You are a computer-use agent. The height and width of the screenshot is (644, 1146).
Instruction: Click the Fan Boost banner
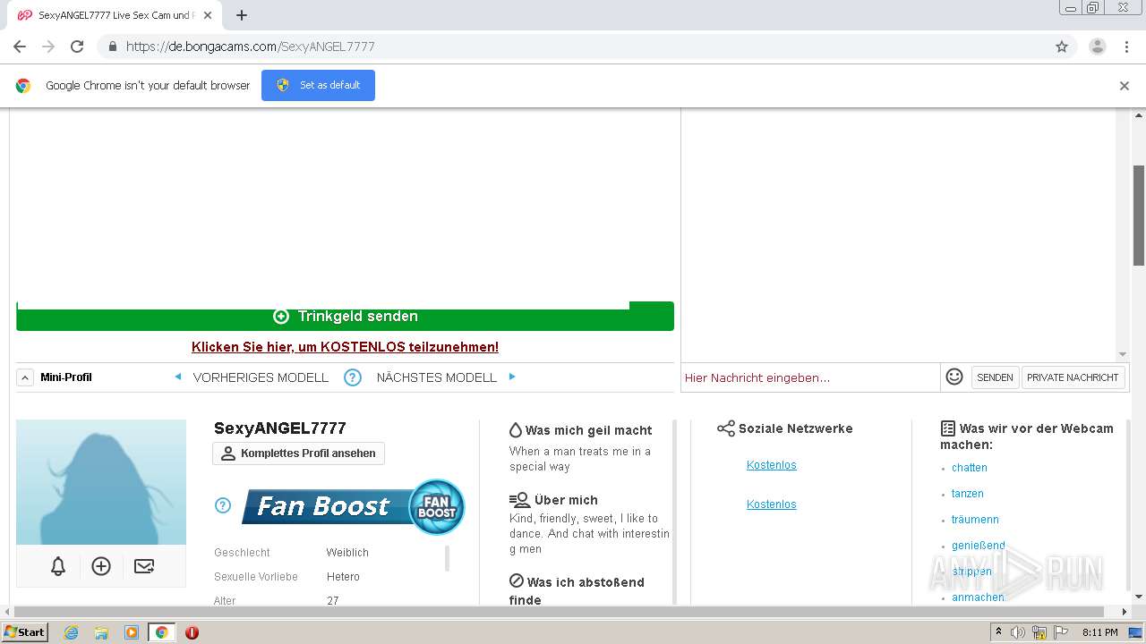click(x=353, y=506)
